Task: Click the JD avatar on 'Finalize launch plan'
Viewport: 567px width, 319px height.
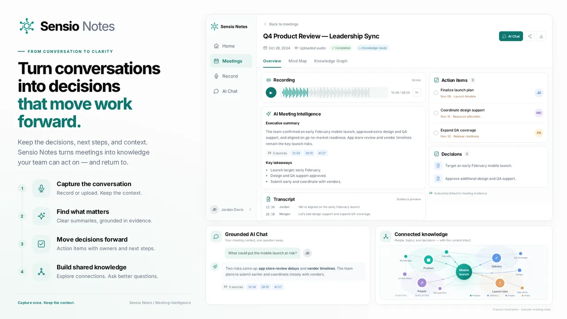Action: [x=539, y=93]
